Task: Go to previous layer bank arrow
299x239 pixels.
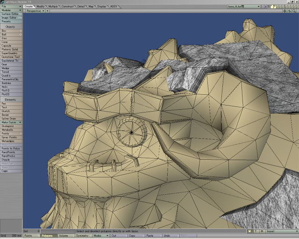Action: (x=263, y=7)
